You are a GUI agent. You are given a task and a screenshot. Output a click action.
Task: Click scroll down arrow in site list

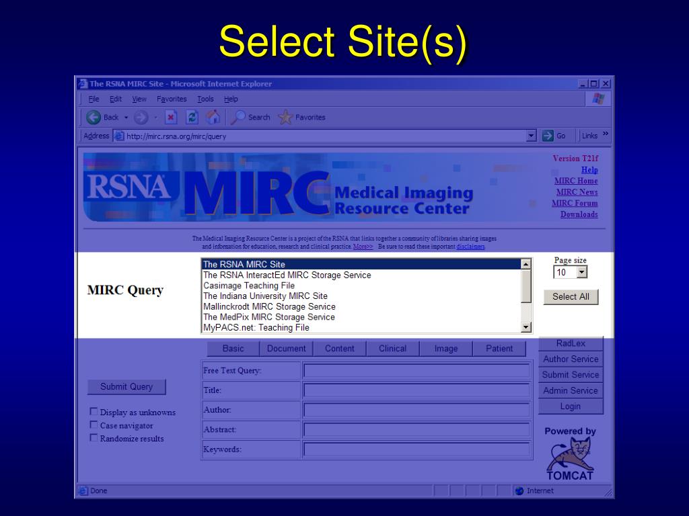[526, 327]
